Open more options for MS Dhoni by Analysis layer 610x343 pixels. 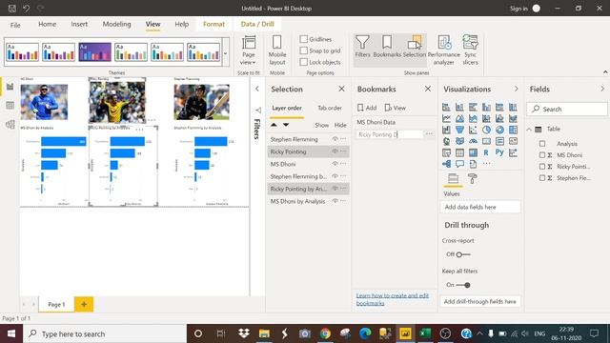click(343, 201)
